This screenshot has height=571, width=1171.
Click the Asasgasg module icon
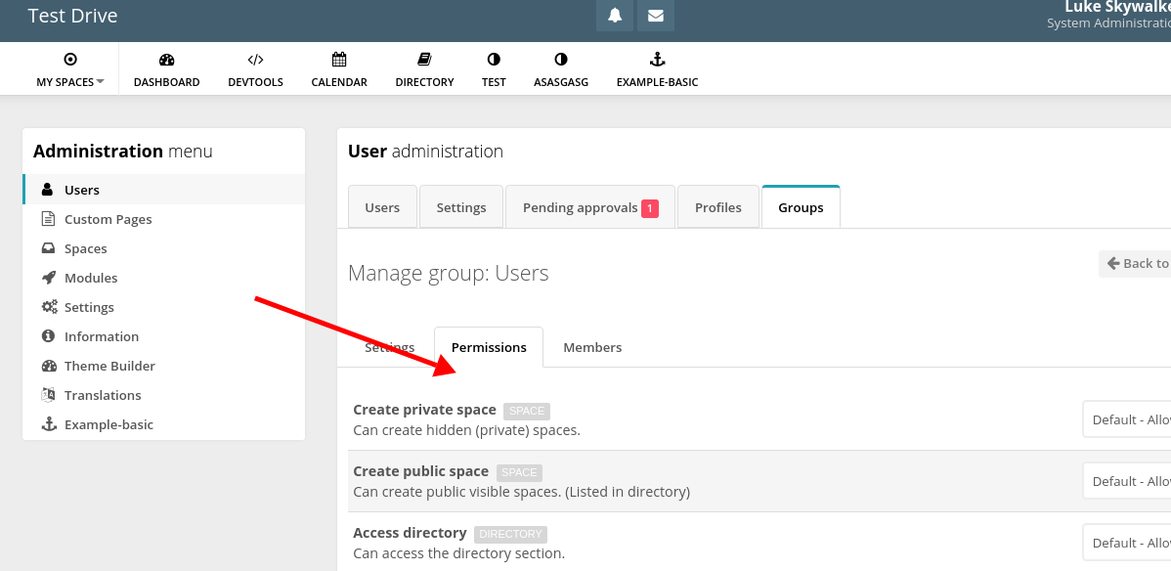point(560,67)
